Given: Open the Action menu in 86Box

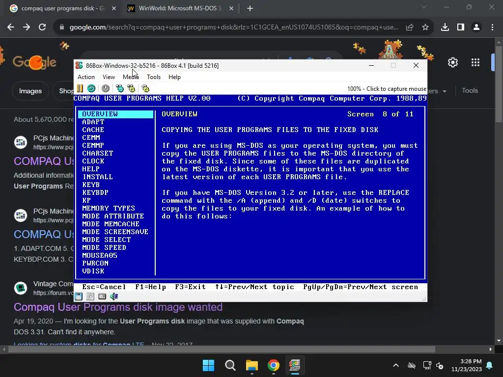Looking at the screenshot, I should click(x=86, y=77).
